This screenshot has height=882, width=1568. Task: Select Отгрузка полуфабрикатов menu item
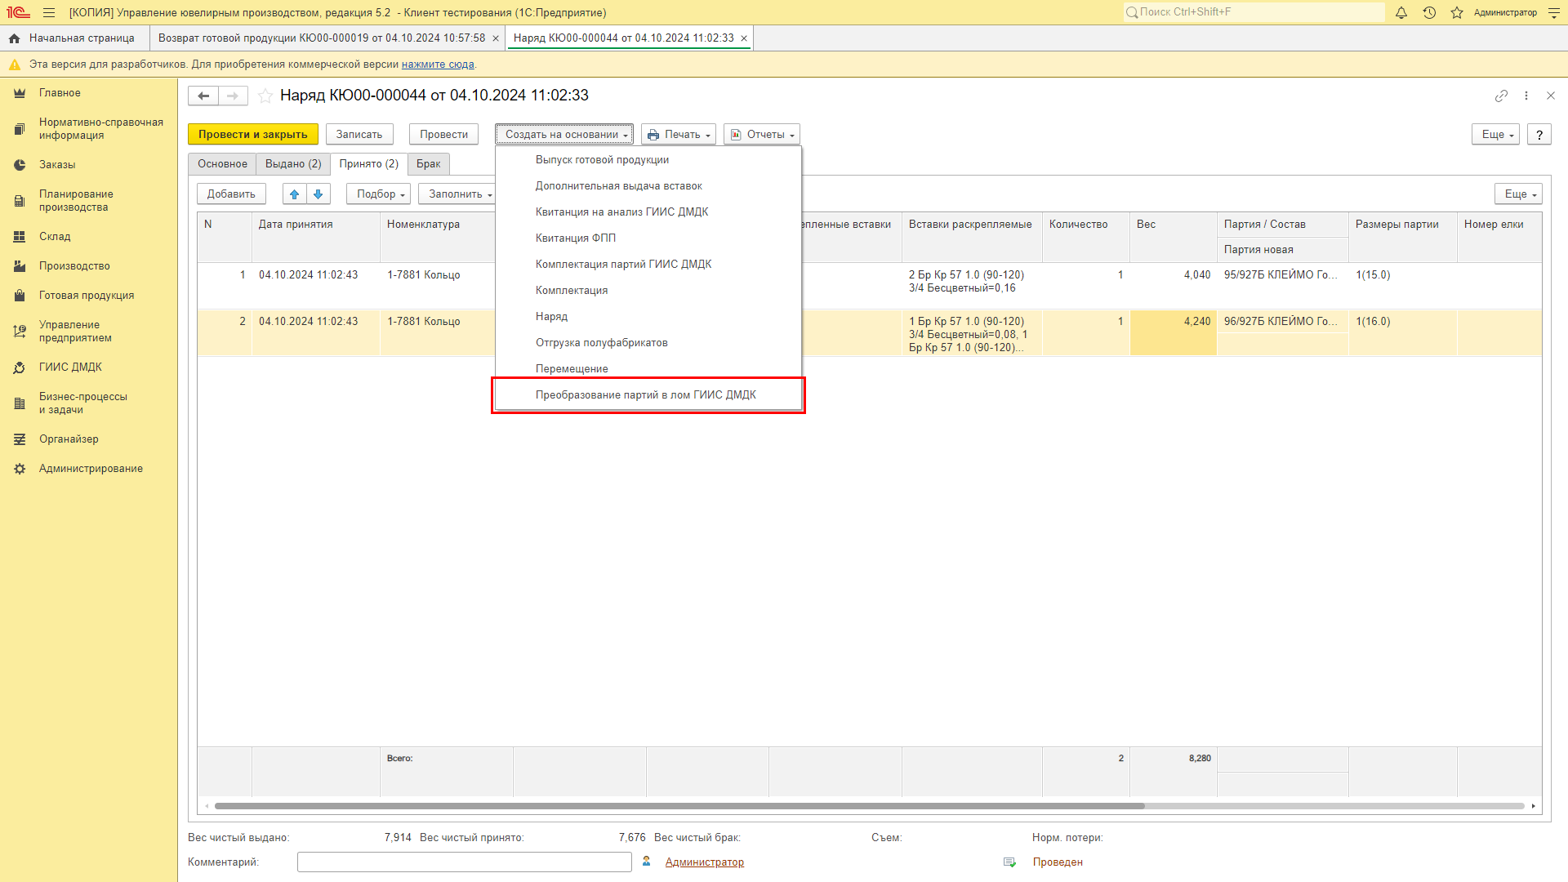[x=648, y=343]
